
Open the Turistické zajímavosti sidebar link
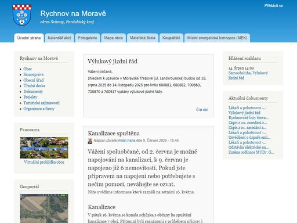pos(41,103)
